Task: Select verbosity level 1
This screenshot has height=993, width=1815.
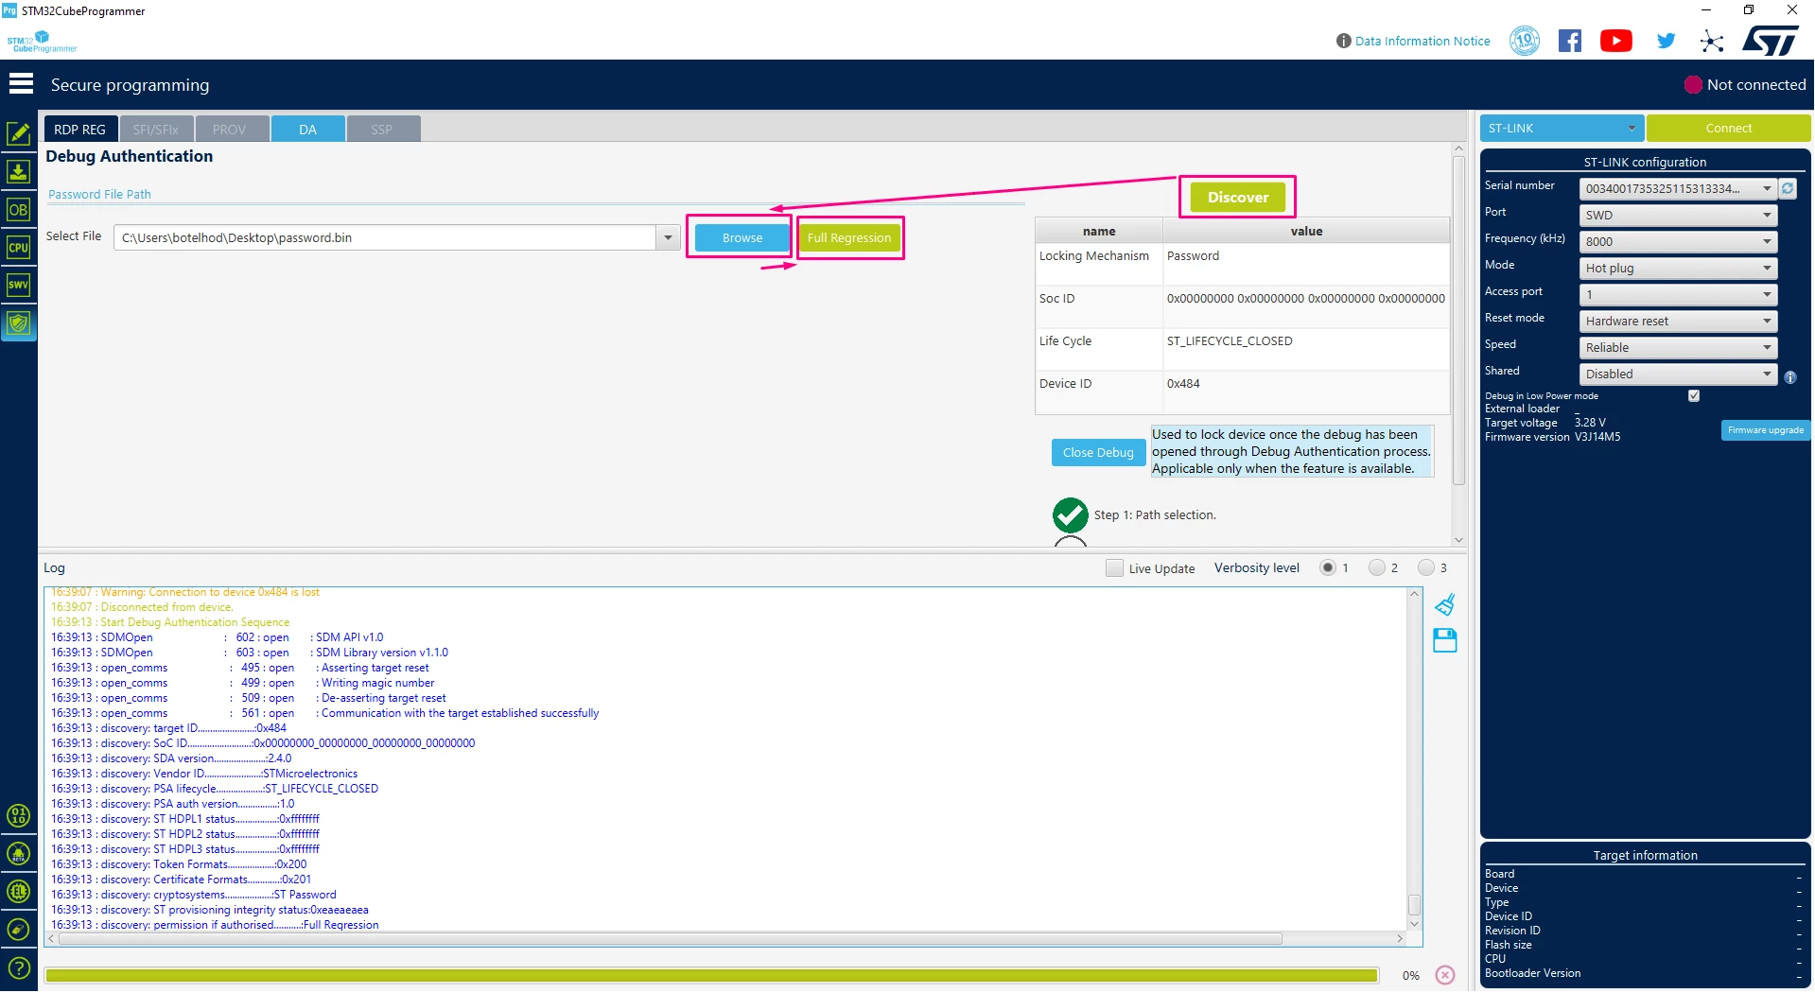Action: pyautogui.click(x=1328, y=568)
